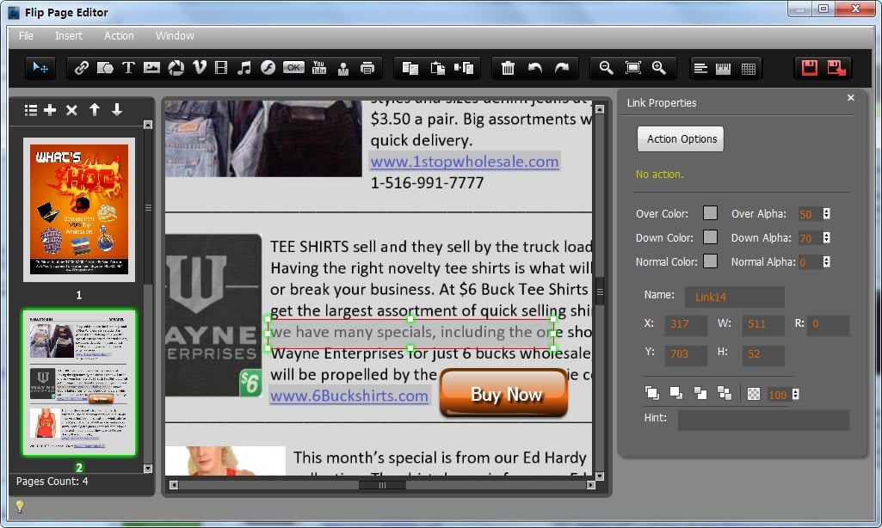Copy the selected object

(410, 68)
